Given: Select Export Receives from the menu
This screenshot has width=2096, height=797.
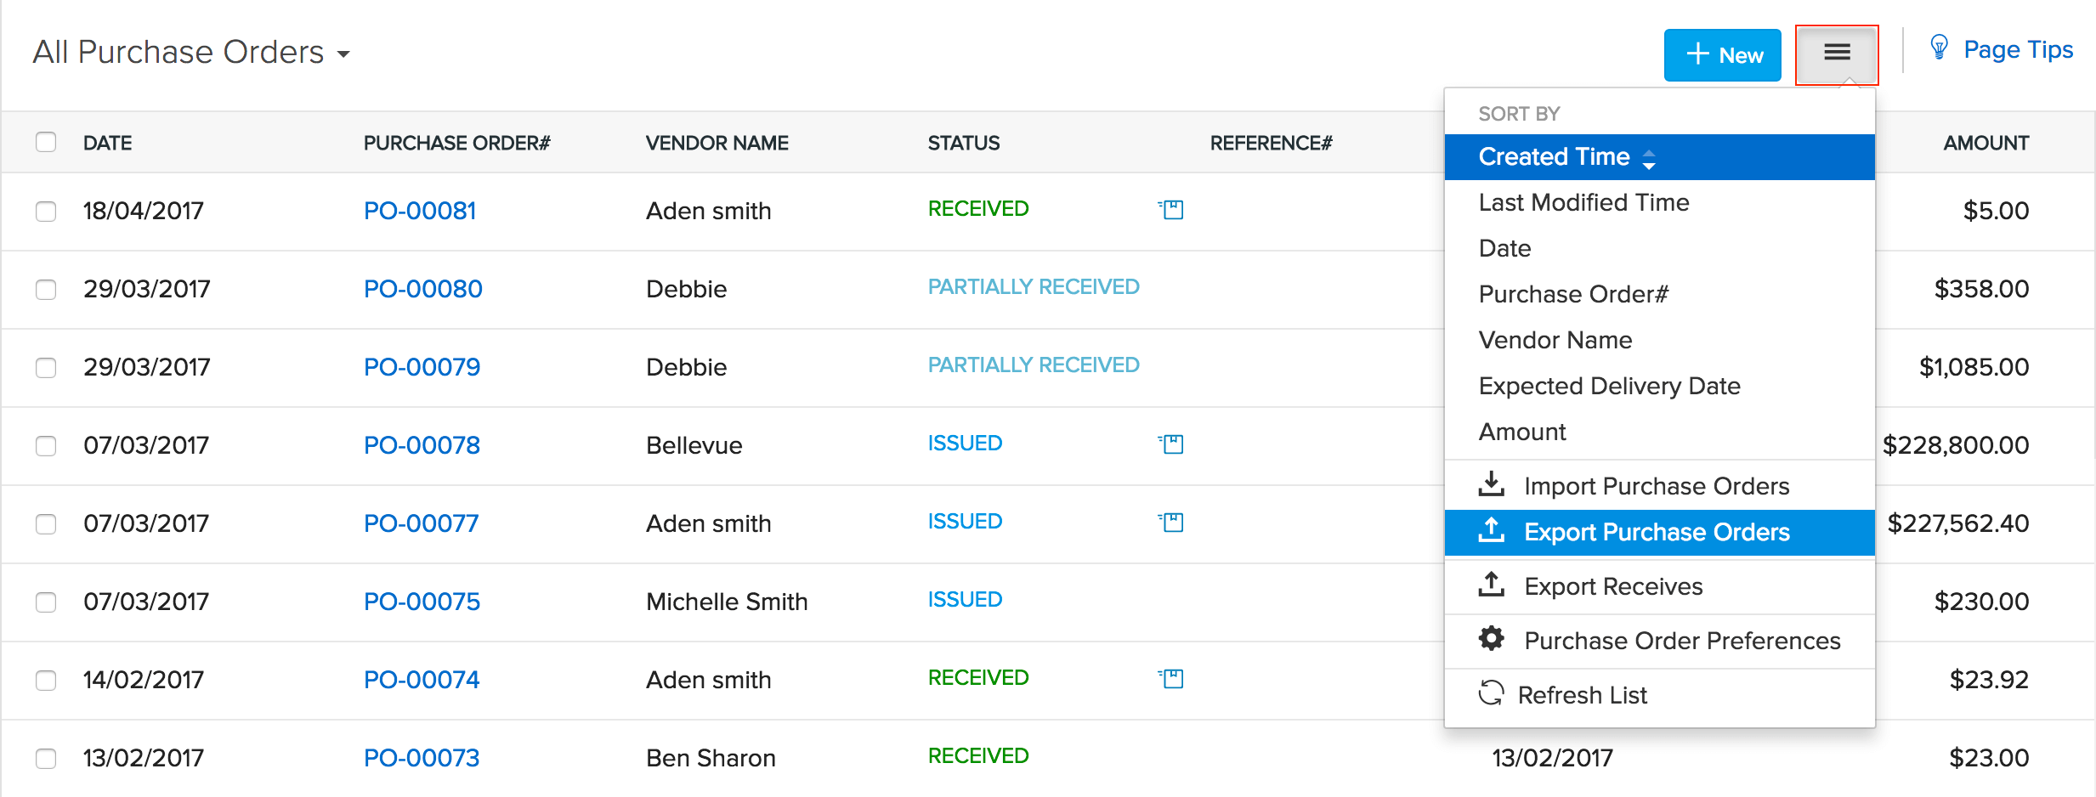Looking at the screenshot, I should click(1612, 586).
